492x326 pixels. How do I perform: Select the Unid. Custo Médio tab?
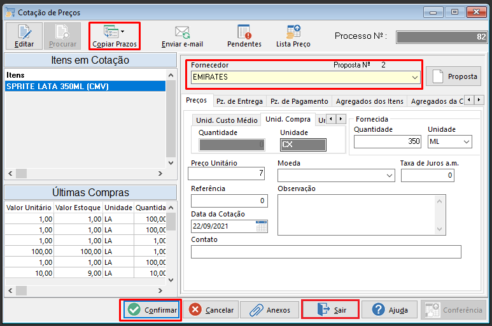coord(227,120)
